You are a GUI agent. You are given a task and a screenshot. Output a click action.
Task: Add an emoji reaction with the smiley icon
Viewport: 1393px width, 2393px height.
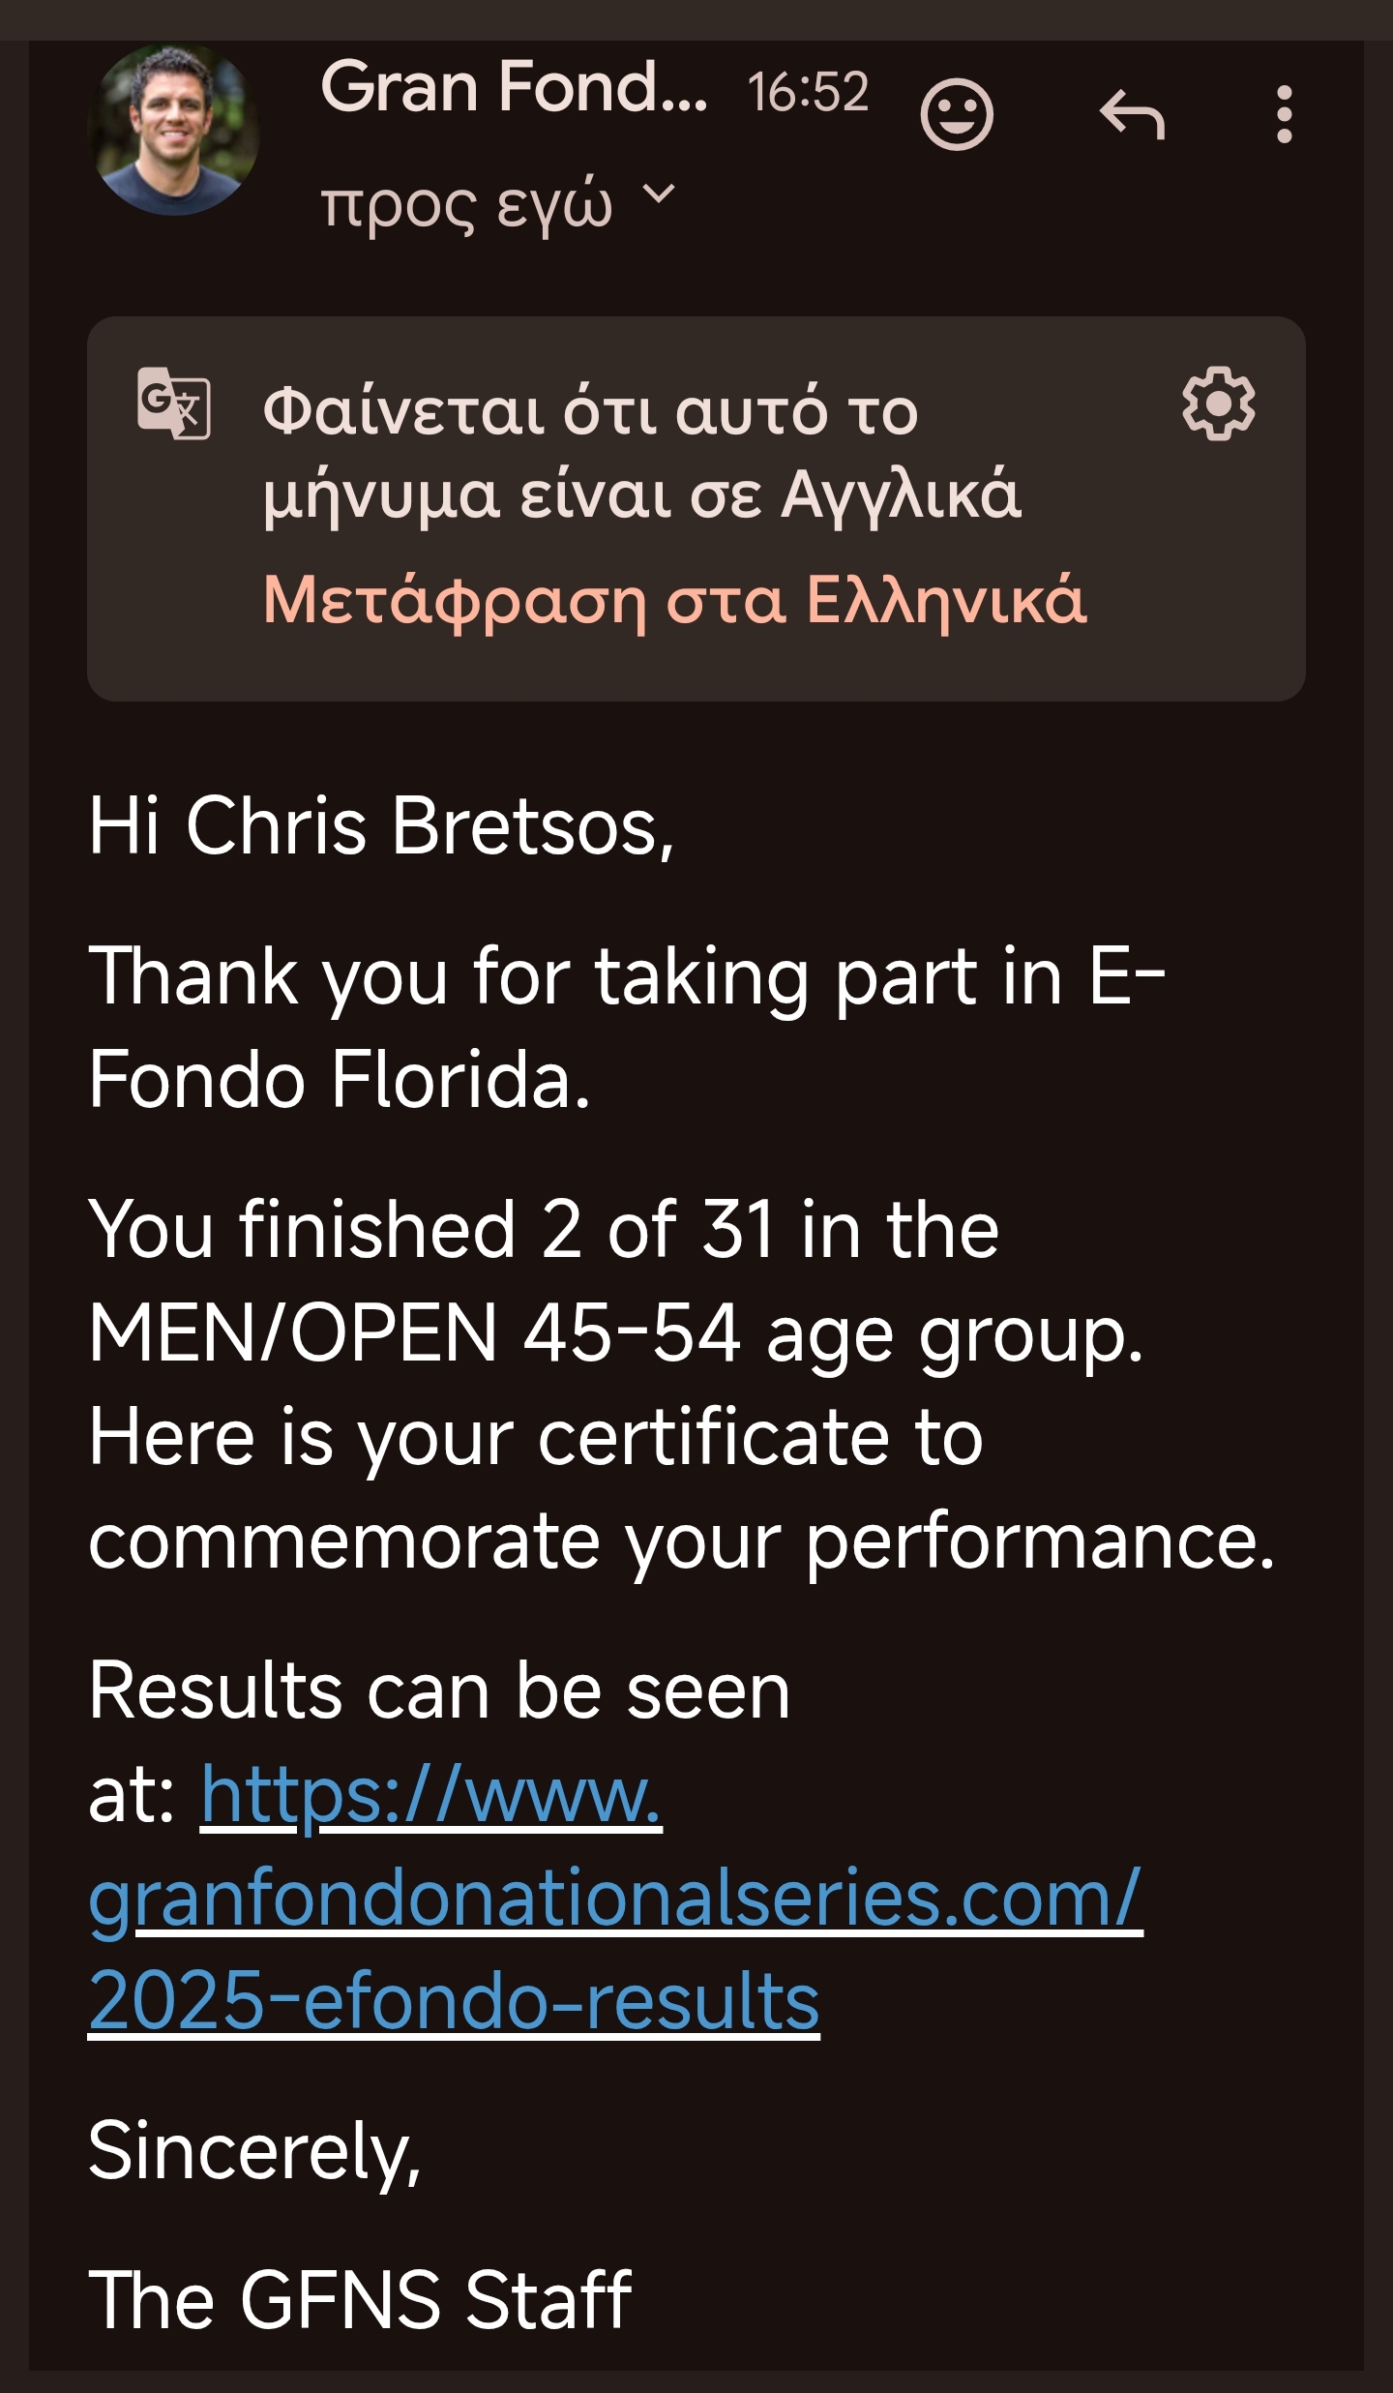coord(956,115)
